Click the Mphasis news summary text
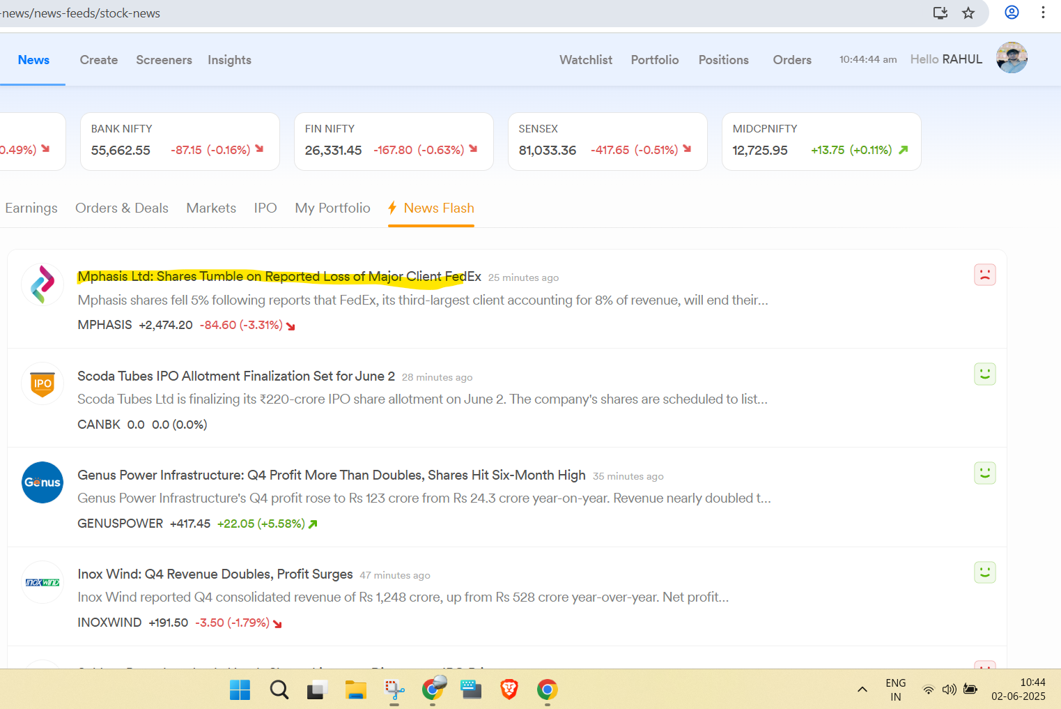1061x709 pixels. click(x=423, y=300)
